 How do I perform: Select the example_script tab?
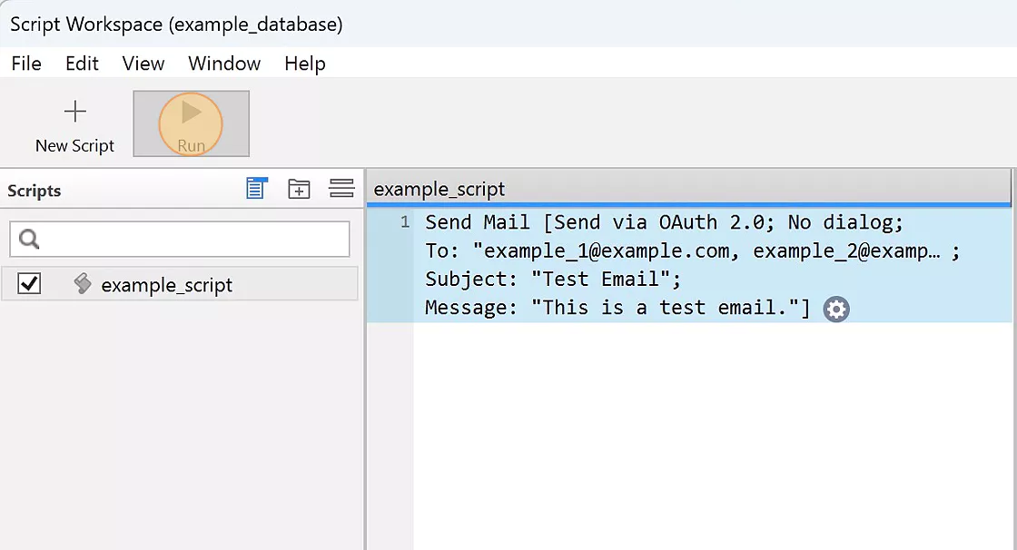click(x=439, y=189)
